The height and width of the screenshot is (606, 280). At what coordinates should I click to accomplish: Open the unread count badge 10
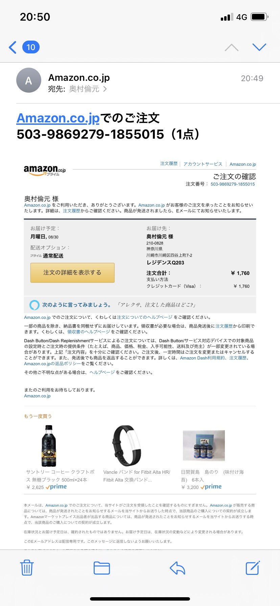31,47
